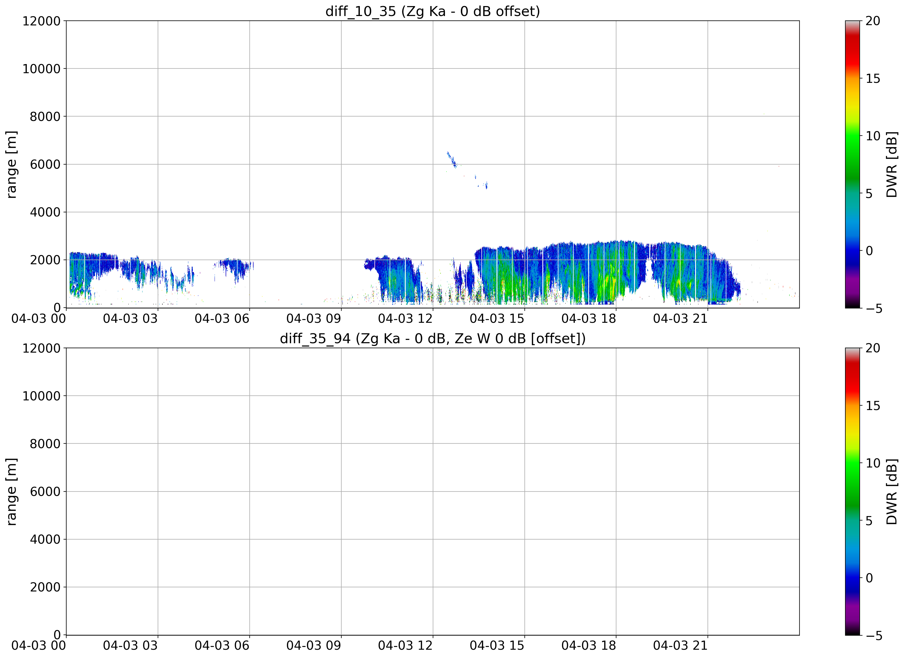Click the 'diff_35_94 (Zg Ka - 0 dB, Ze W 0 dB [offset])' title

[432, 338]
